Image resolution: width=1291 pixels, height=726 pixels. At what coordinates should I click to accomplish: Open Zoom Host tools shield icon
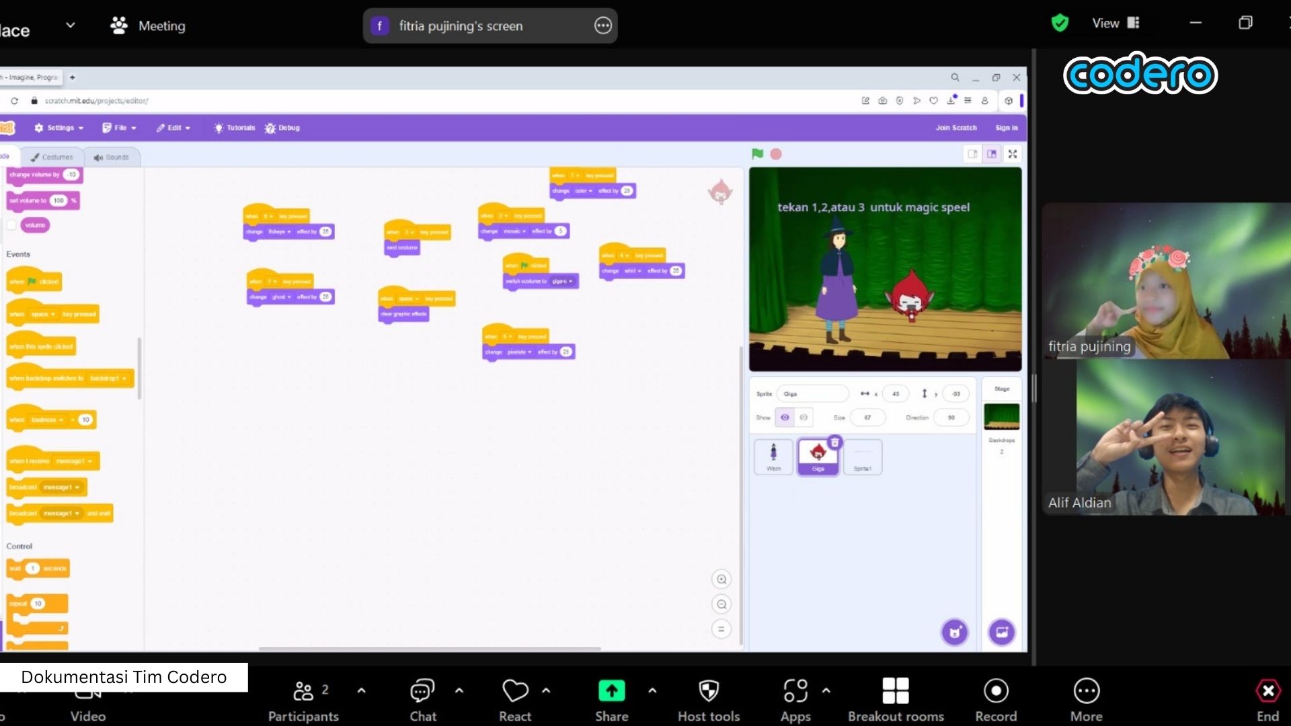709,691
